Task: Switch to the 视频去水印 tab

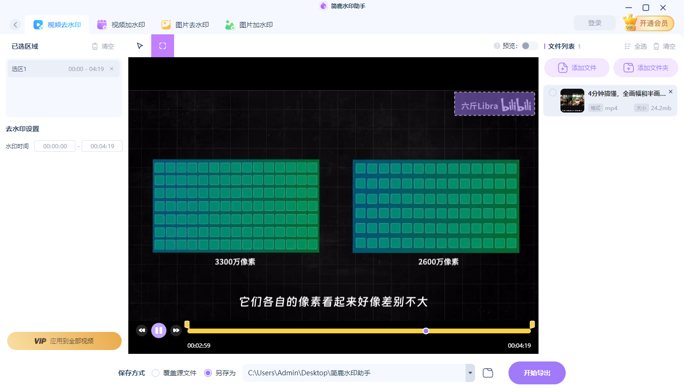Action: 57,24
